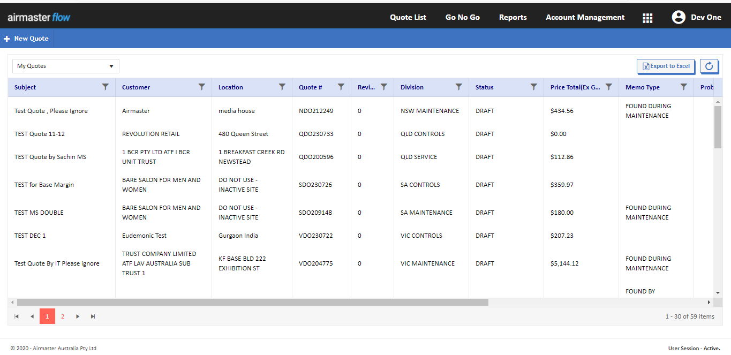Click customer 'Eudemonic Test'
The image size is (731, 355).
(x=144, y=236)
